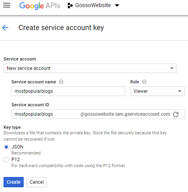Open help icon next to Role
Viewport: 188px width, 192px height.
pyautogui.click(x=144, y=82)
